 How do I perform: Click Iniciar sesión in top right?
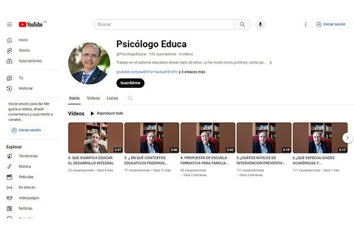coord(331,24)
